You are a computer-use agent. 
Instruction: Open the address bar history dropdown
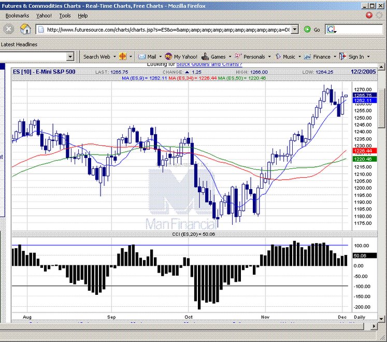294,30
